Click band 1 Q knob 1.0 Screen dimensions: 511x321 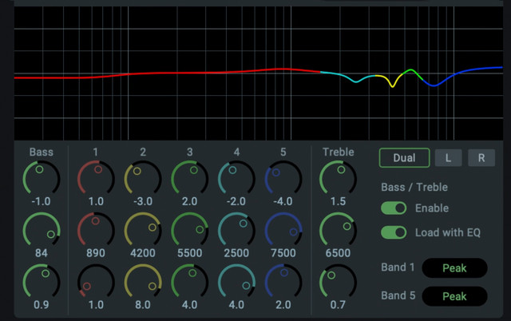click(x=96, y=282)
